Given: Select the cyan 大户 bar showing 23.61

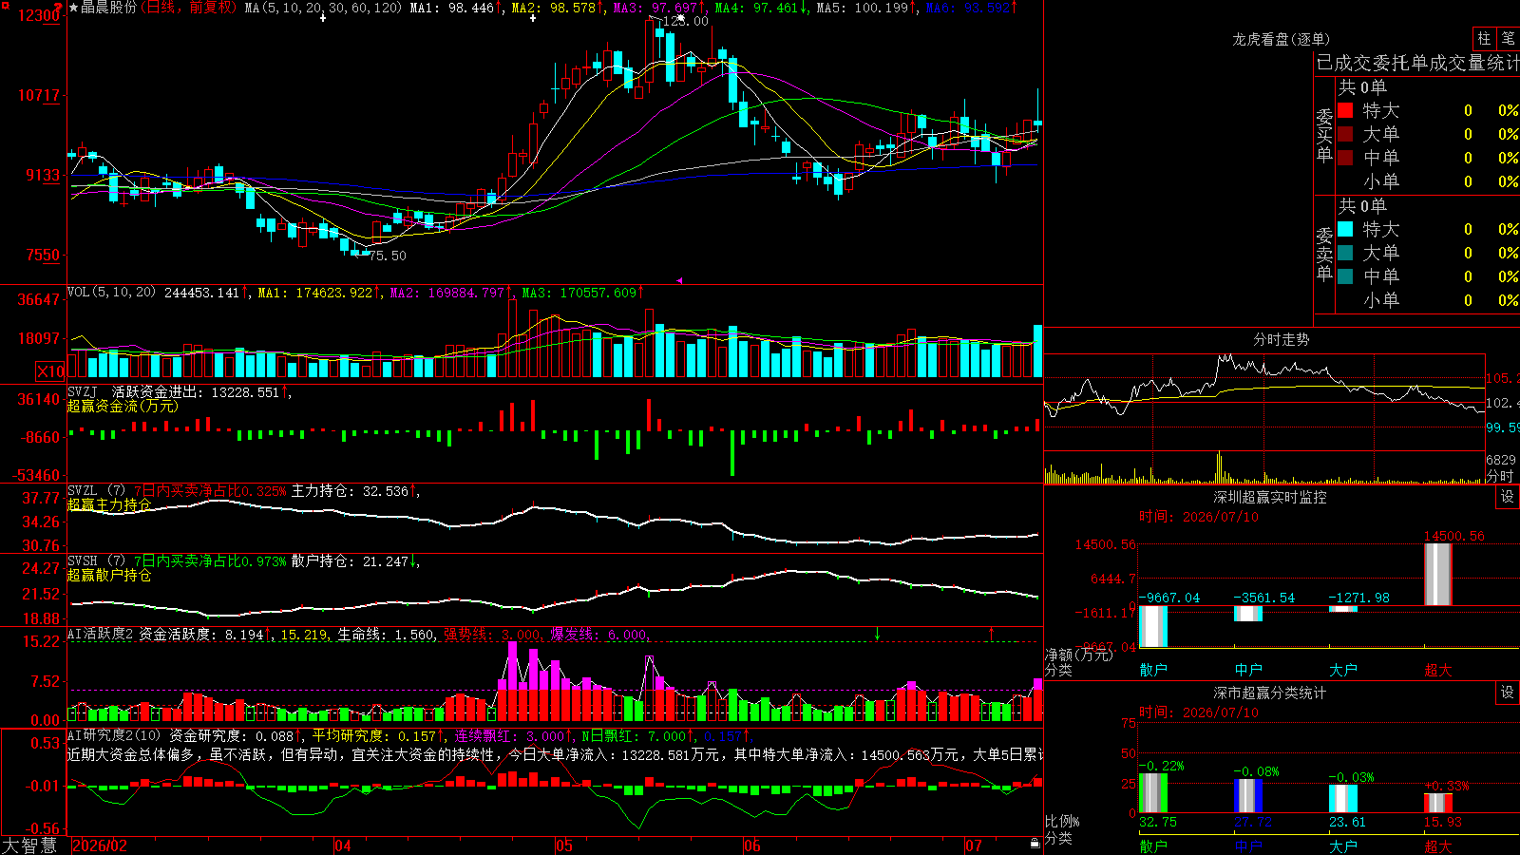Looking at the screenshot, I should click(x=1343, y=799).
